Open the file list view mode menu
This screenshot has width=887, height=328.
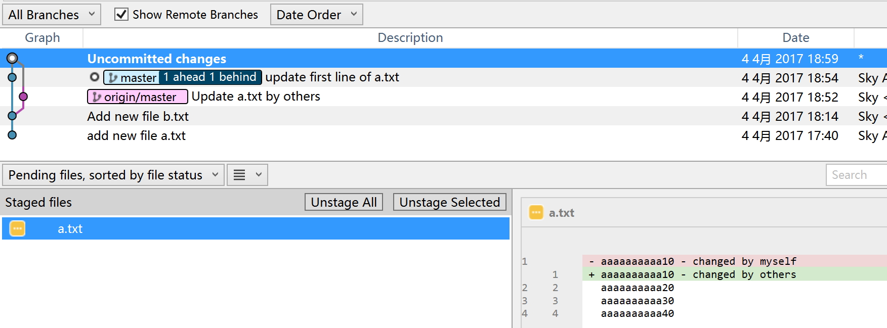point(247,175)
